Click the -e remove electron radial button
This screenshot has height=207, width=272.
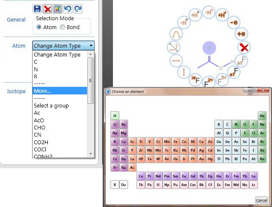[x=234, y=22]
